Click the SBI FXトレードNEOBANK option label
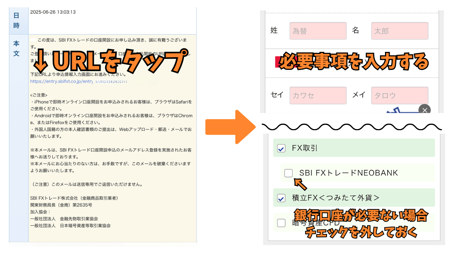Image resolution: width=453 pixels, height=254 pixels. (x=349, y=173)
